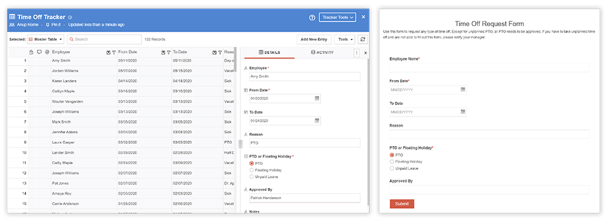The image size is (607, 222).
Task: Click Approved By field showing Patrick Henderson
Action: (x=305, y=198)
